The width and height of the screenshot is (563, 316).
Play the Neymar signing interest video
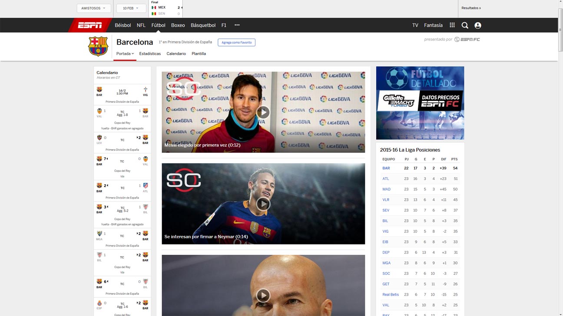point(263,204)
